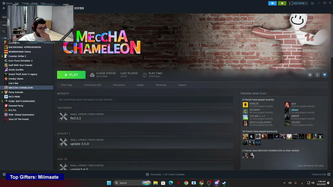Click the Steam icon in the taskbar
The height and width of the screenshot is (187, 333).
[x=224, y=183]
